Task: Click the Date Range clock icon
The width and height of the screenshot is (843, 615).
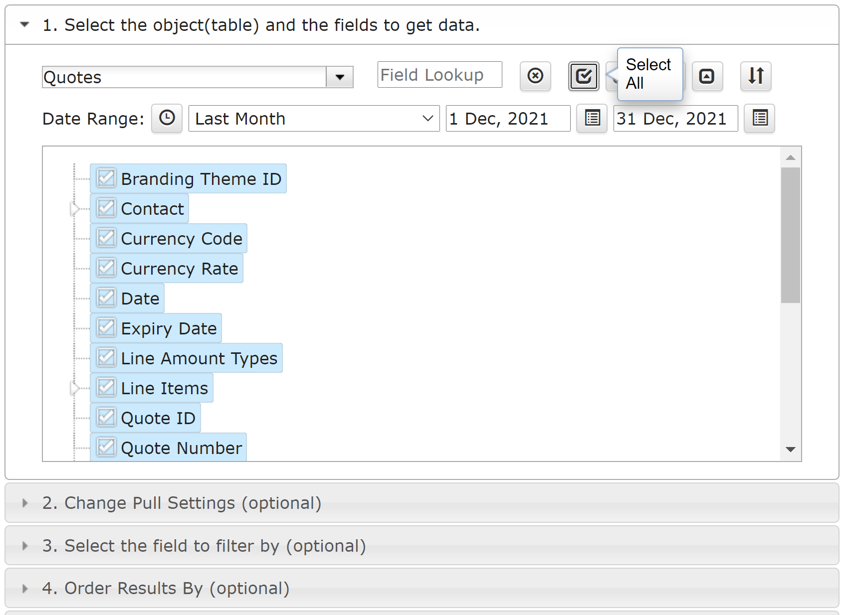Action: point(167,119)
